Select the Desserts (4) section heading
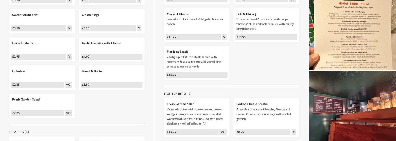Image resolution: width=396 pixels, height=141 pixels. (x=19, y=132)
